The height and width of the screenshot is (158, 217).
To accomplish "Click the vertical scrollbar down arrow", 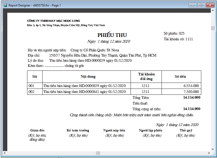I will (x=213, y=149).
